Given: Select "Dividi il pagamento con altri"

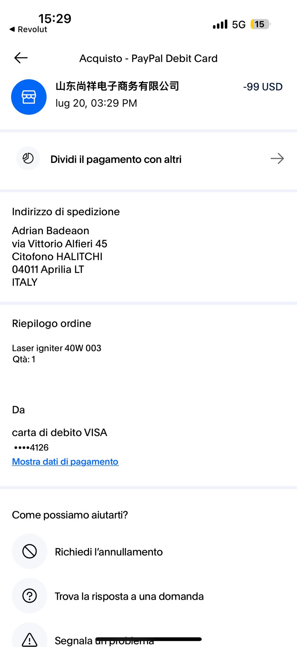Looking at the screenshot, I should [116, 160].
